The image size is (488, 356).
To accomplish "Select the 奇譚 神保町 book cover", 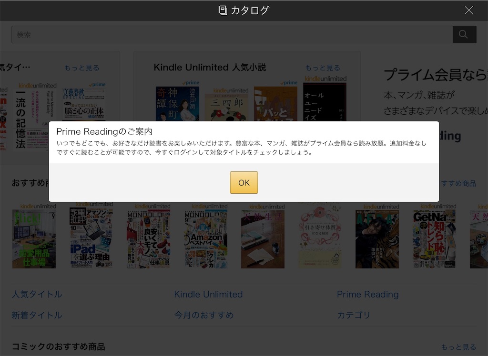I will tap(177, 104).
